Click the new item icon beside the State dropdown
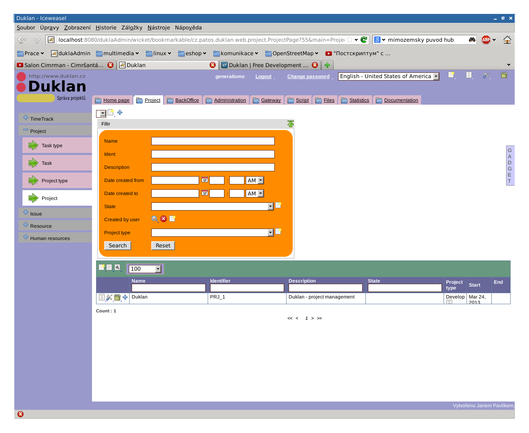 [x=278, y=205]
